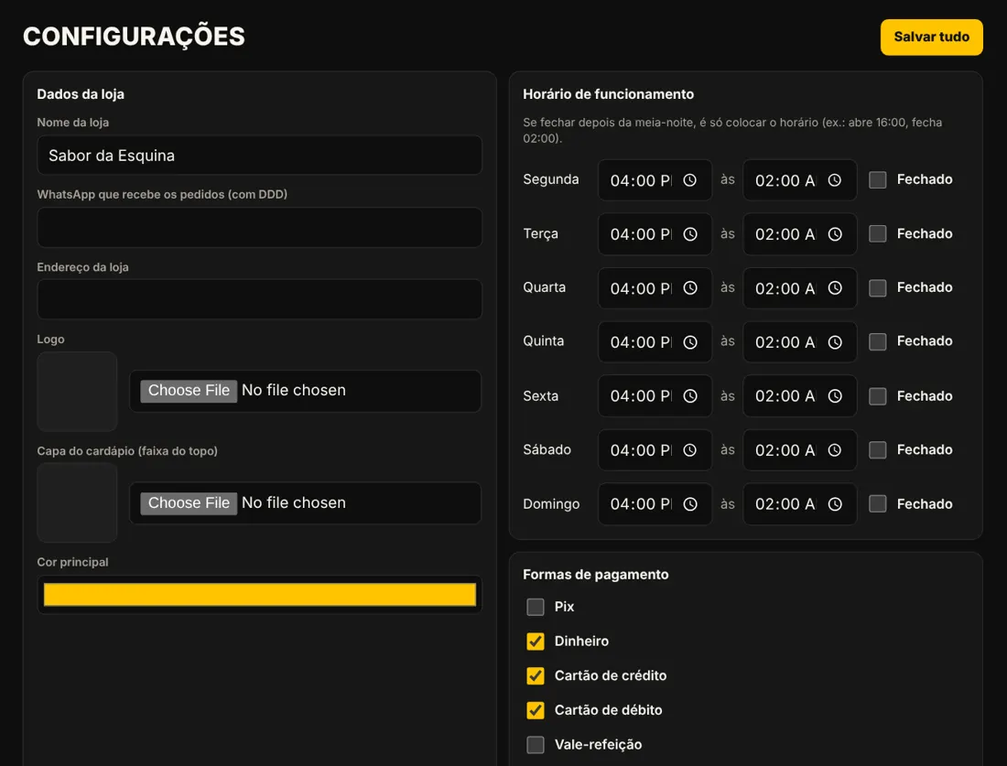The width and height of the screenshot is (1007, 766).
Task: Focus the Nome da loja field
Action: pos(259,155)
